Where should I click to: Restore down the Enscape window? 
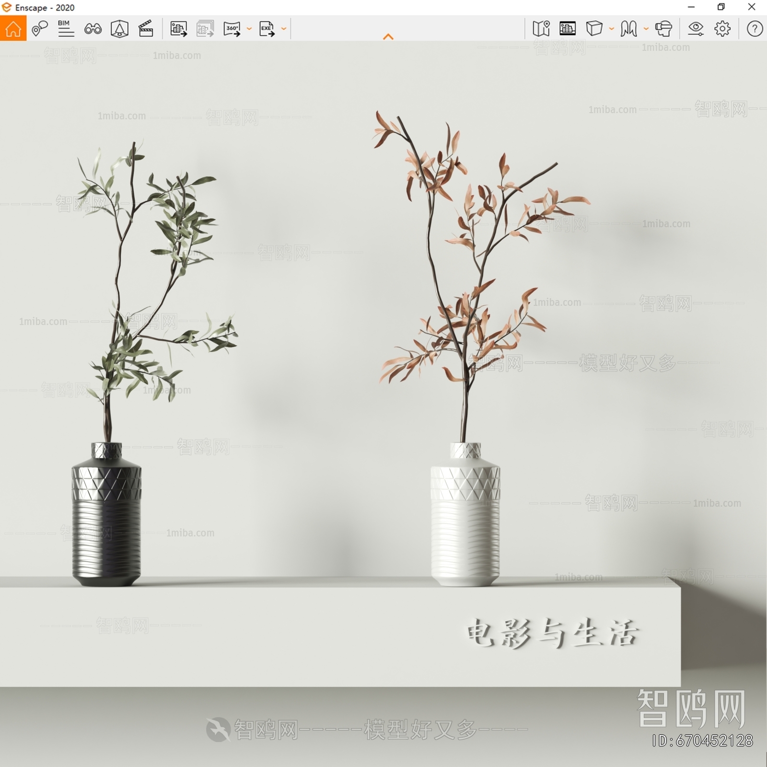click(x=721, y=7)
